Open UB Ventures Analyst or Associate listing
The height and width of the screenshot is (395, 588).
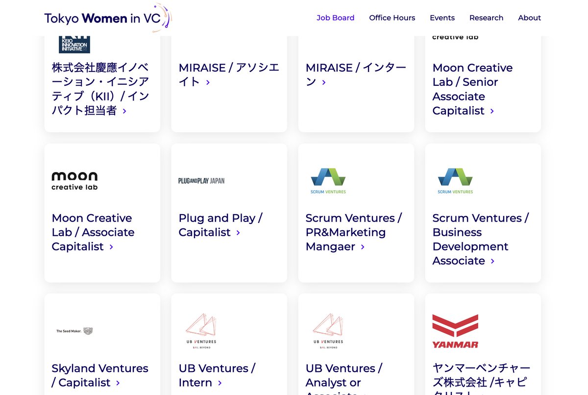343,379
